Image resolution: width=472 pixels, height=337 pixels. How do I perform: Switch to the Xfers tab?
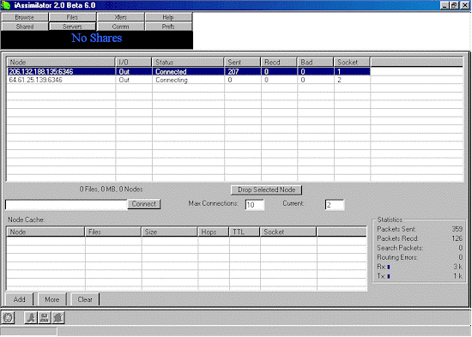120,17
